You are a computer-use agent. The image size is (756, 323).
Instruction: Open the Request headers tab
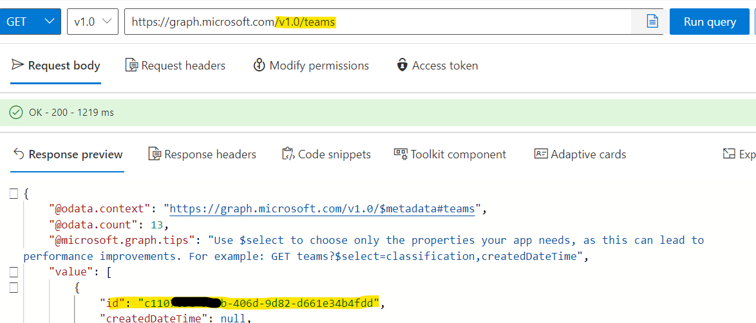click(x=175, y=66)
